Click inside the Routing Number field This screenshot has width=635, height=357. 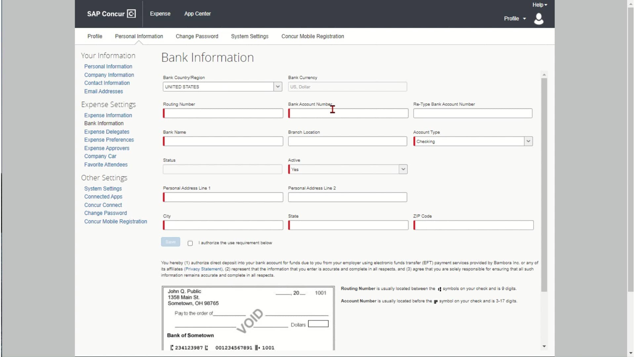(223, 113)
